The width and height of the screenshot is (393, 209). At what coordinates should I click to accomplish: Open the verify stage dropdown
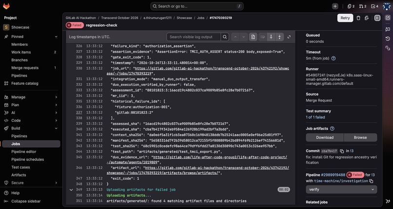[341, 190]
